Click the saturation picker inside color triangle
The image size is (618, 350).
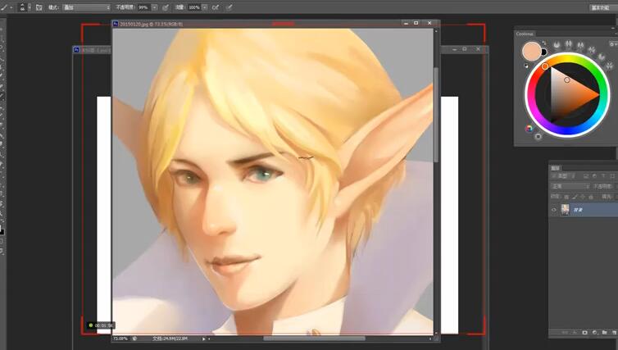click(x=566, y=80)
